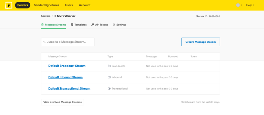Expand the Help menu
Viewport: 264px width, 115px height.
(250, 5)
